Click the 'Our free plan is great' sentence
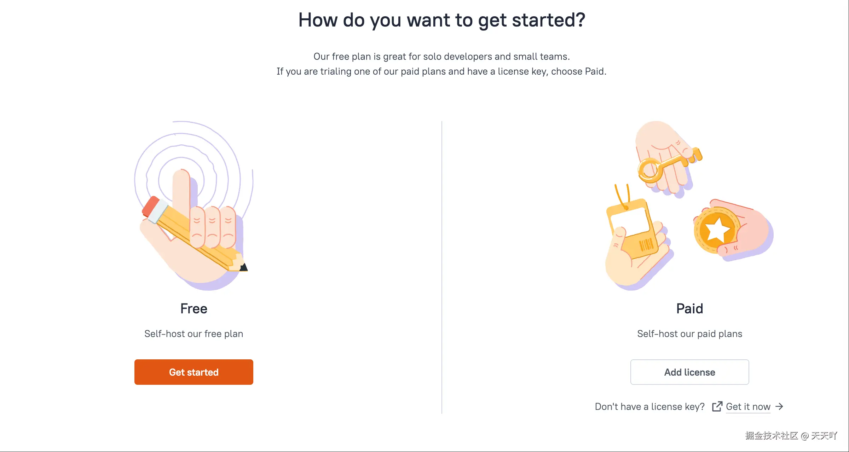This screenshot has height=452, width=849. click(441, 57)
